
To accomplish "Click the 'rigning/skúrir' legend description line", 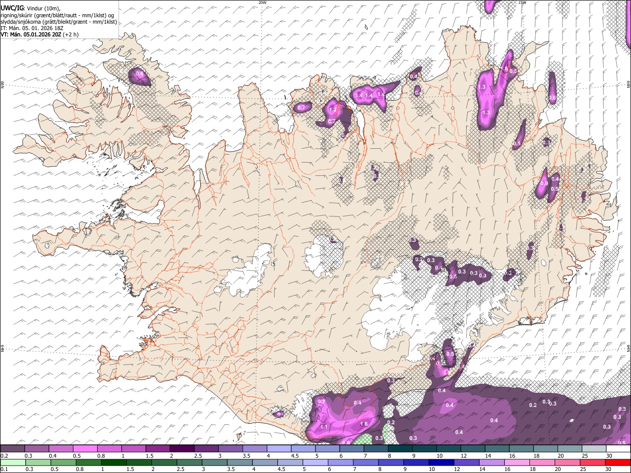I will [57, 15].
